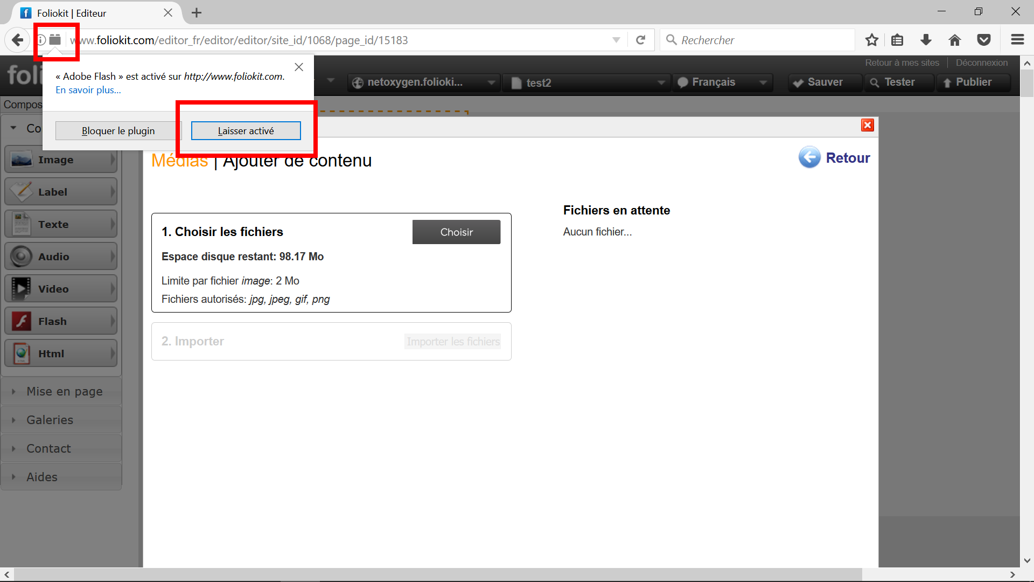Open the Français language dropdown
Image resolution: width=1034 pixels, height=582 pixels.
tap(722, 82)
